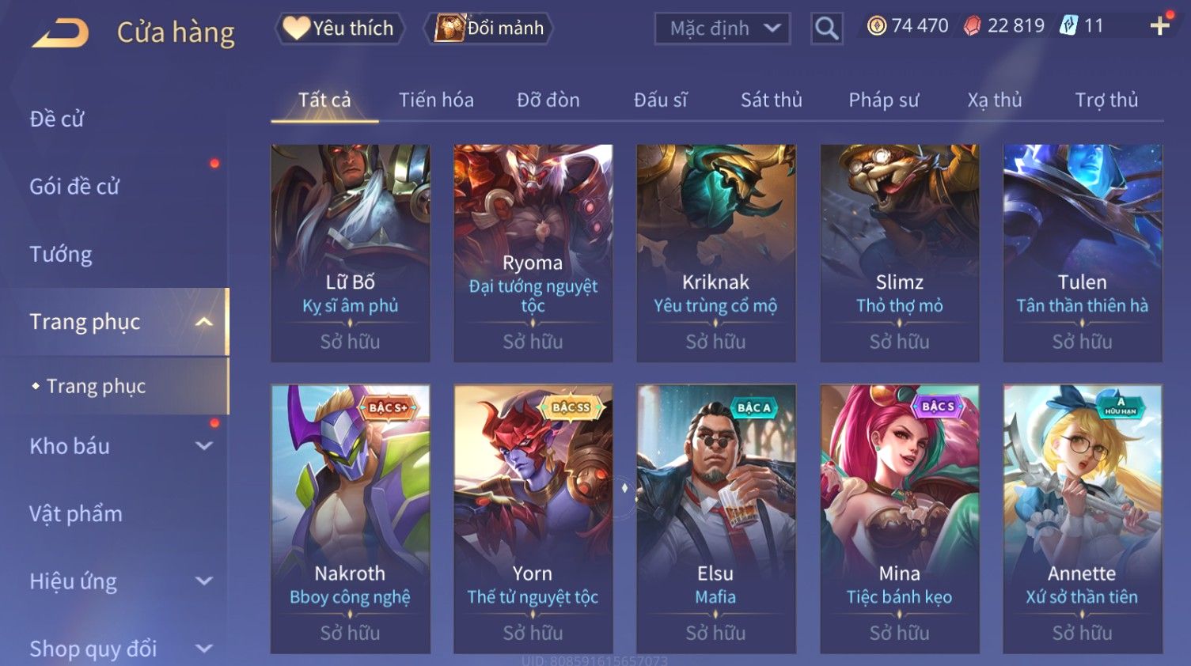
Task: Expand the Kho báu sidebar section
Action: (x=203, y=446)
